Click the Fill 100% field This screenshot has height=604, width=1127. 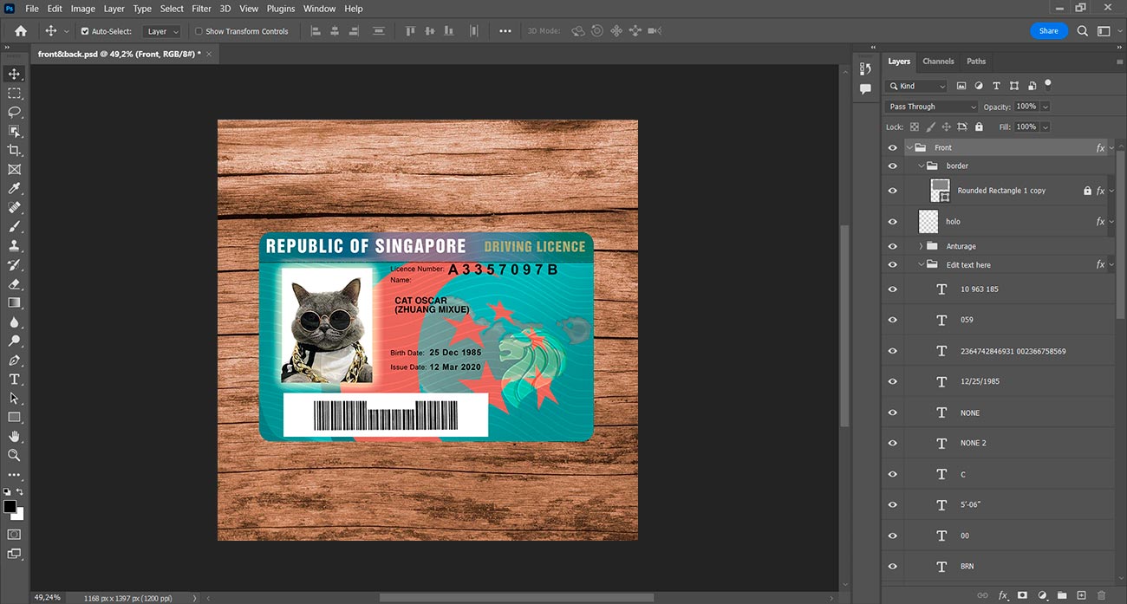click(x=1026, y=127)
